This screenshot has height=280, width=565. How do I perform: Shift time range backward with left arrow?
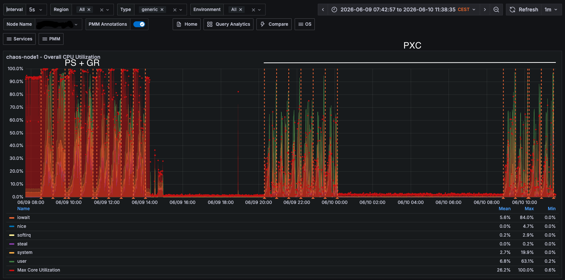[323, 10]
